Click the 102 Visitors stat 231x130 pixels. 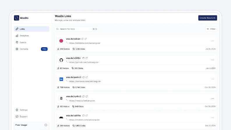tap(63, 107)
